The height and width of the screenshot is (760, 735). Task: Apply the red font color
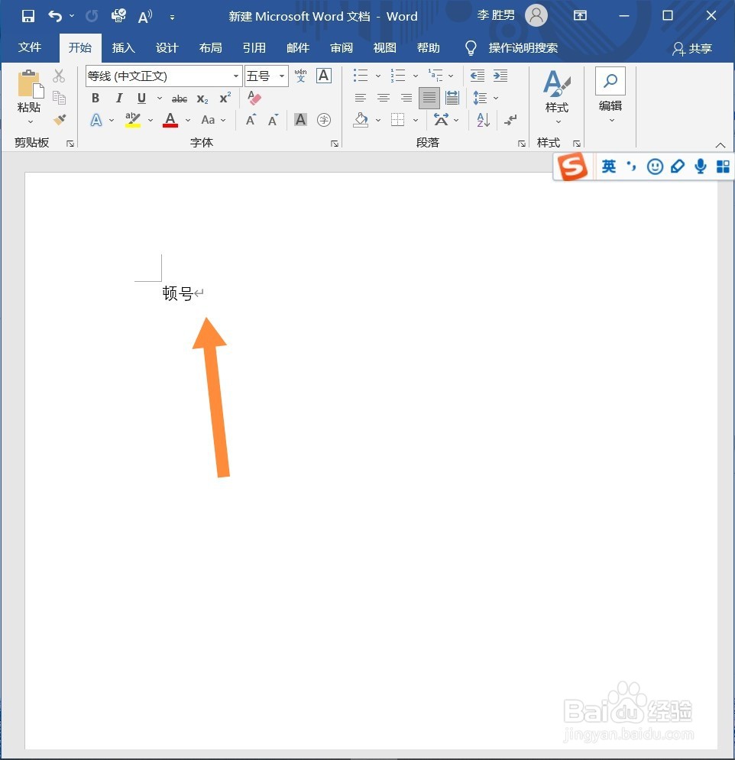170,120
